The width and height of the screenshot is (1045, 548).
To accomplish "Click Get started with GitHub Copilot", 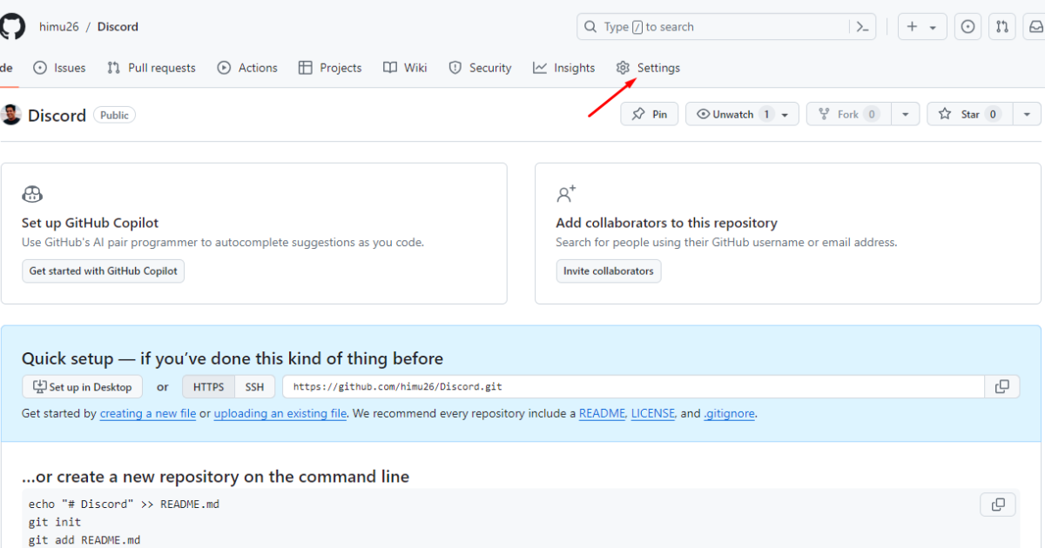I will click(x=103, y=271).
